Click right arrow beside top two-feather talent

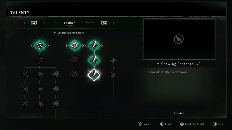[102, 46]
